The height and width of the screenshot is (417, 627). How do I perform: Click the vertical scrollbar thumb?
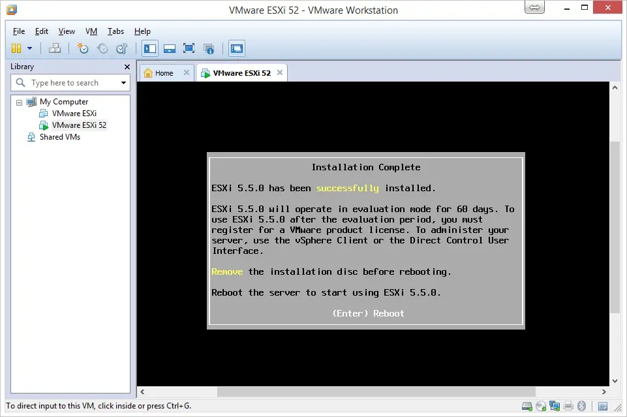click(615, 227)
